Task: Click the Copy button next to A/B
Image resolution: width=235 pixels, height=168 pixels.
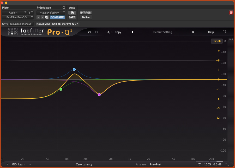Action: (118, 32)
